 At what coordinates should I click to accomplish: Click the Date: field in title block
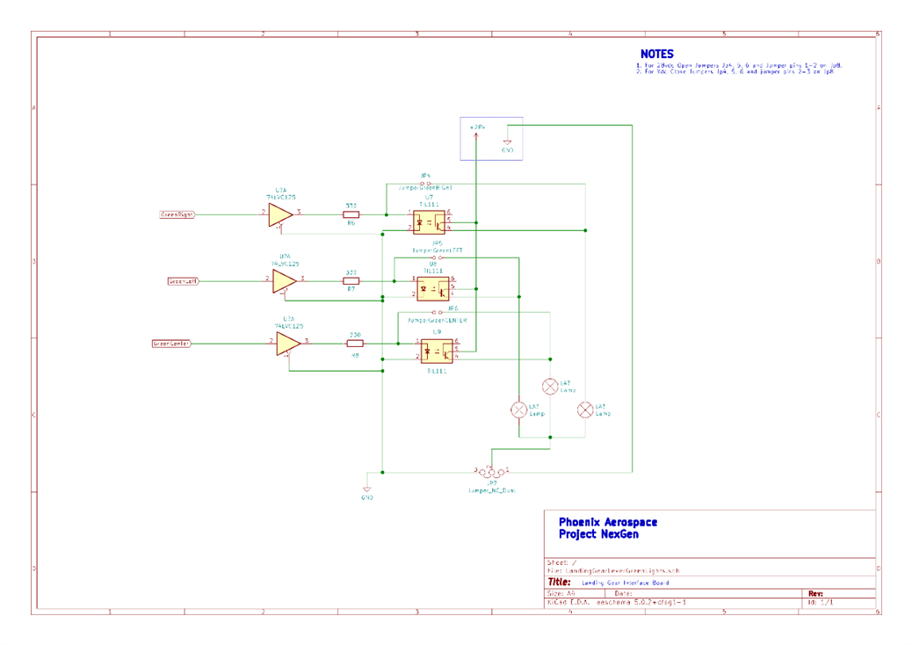coord(623,594)
